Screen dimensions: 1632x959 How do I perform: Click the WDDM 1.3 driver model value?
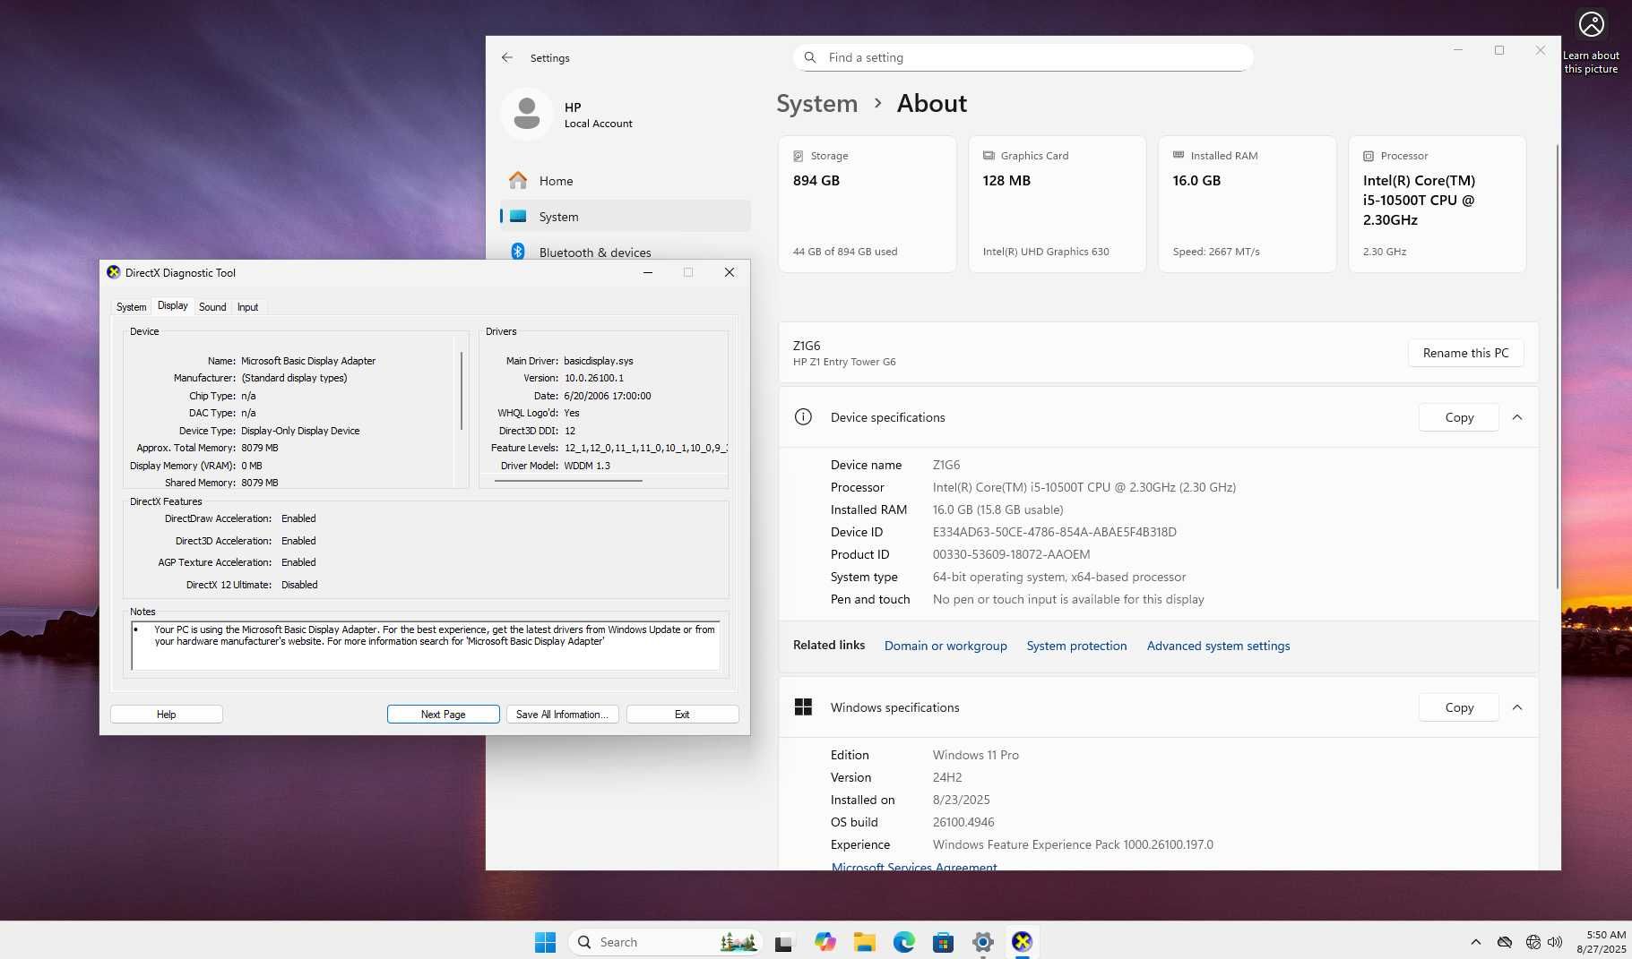587,466
